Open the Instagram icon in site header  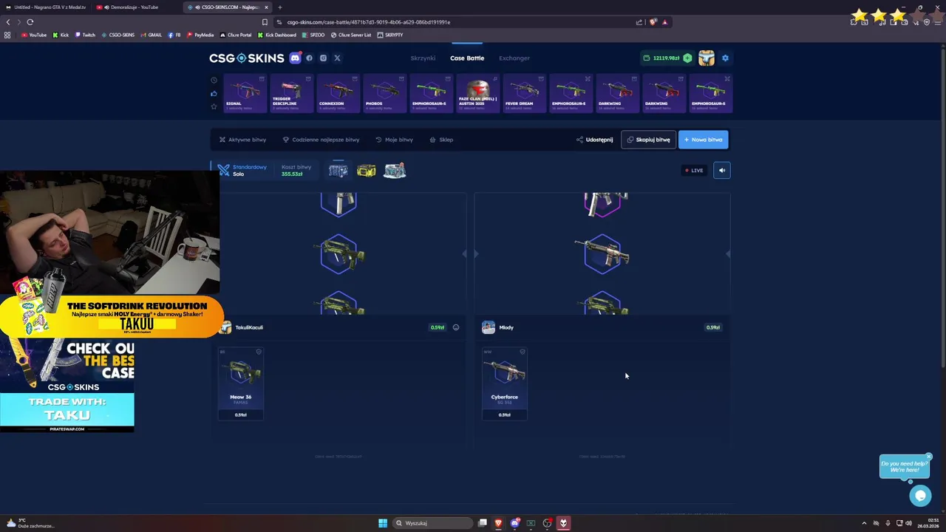323,58
